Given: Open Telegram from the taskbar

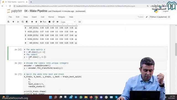Looking at the screenshot, I should [x=76, y=97].
